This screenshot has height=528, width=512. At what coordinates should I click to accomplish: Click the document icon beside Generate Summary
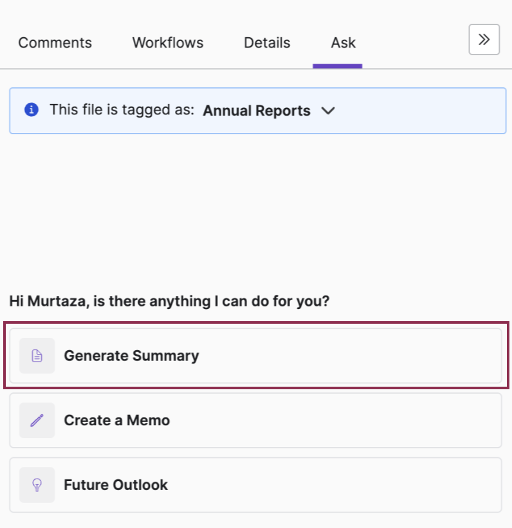(x=37, y=355)
